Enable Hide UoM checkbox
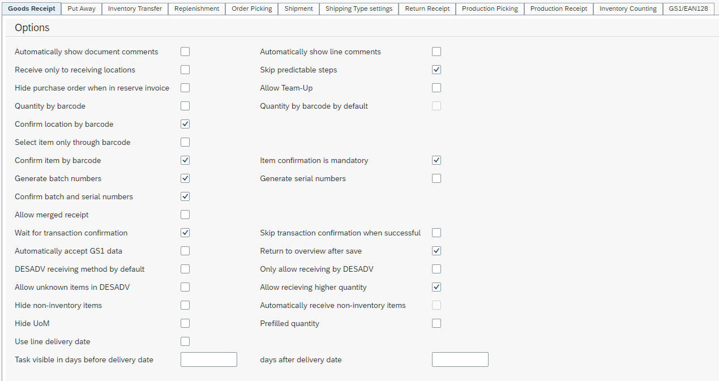719x381 pixels. tap(185, 323)
